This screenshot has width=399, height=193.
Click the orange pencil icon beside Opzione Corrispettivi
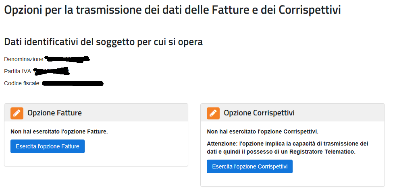tap(213, 113)
